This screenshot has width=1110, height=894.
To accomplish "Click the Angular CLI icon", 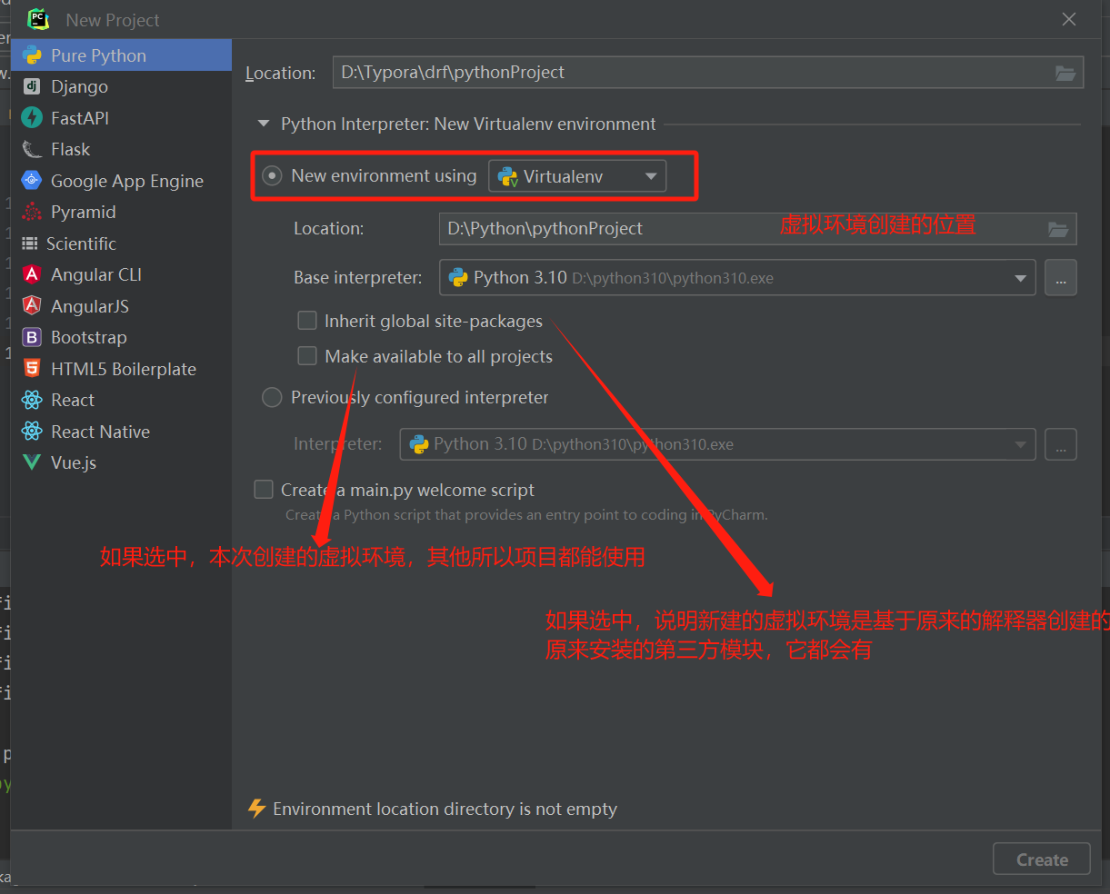I will tap(32, 274).
